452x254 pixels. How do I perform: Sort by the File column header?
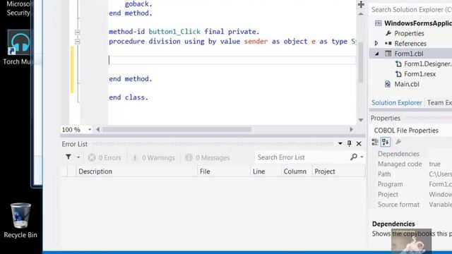pos(224,171)
